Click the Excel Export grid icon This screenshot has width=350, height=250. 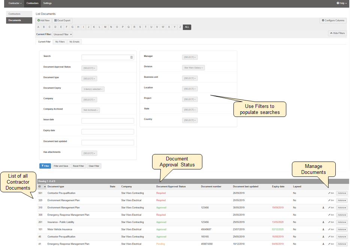point(56,21)
